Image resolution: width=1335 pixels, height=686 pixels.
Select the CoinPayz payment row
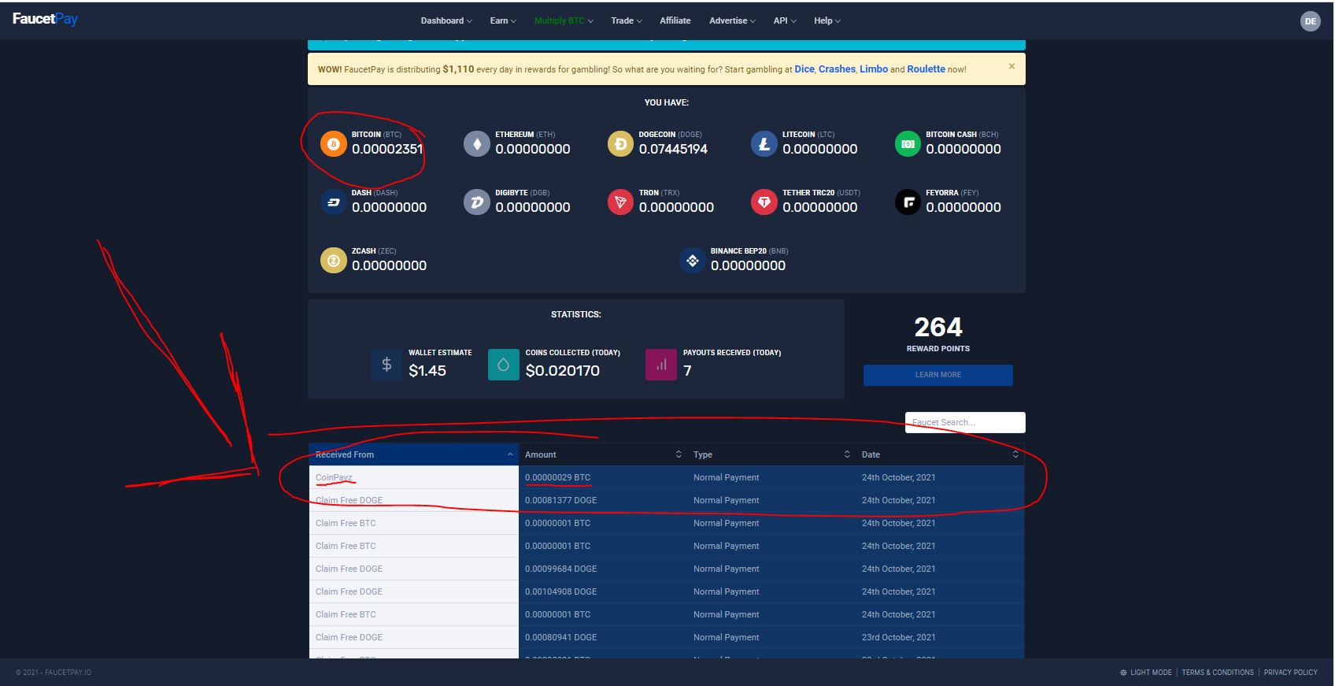click(667, 477)
